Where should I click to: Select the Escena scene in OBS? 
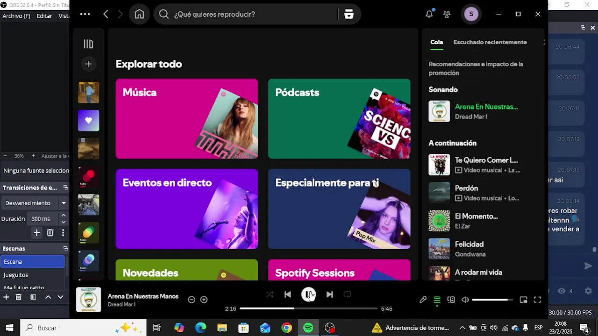(x=33, y=262)
